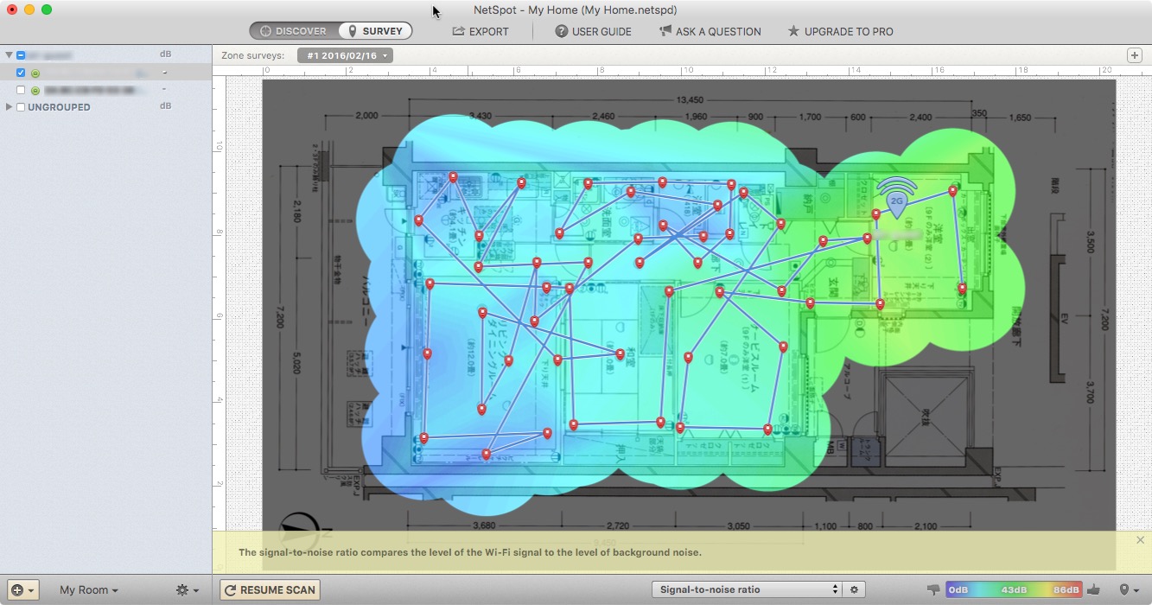This screenshot has width=1152, height=605.
Task: Click the 0dB–86dB color legend bar
Action: 1014,590
